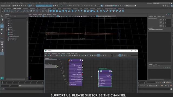Toggle distance node view mode square
The image size is (173, 97).
pos(81,60)
